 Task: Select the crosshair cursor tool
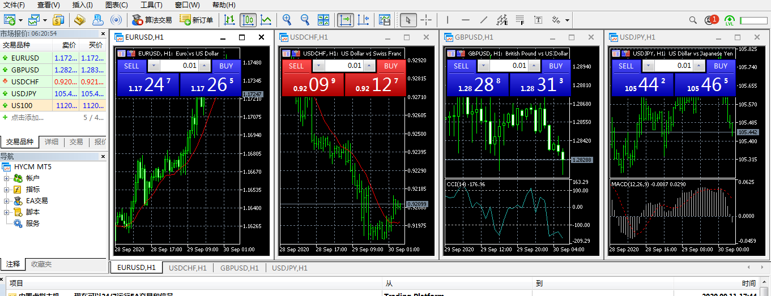click(x=426, y=20)
